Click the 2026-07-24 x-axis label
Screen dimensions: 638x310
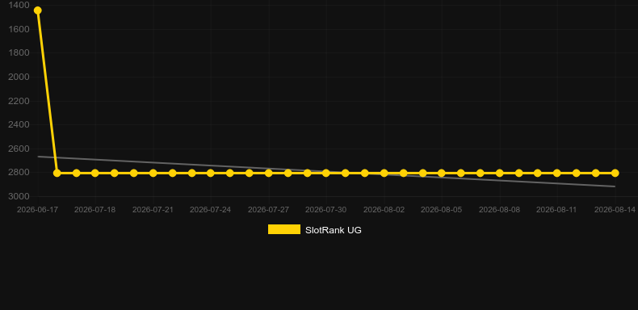point(210,210)
